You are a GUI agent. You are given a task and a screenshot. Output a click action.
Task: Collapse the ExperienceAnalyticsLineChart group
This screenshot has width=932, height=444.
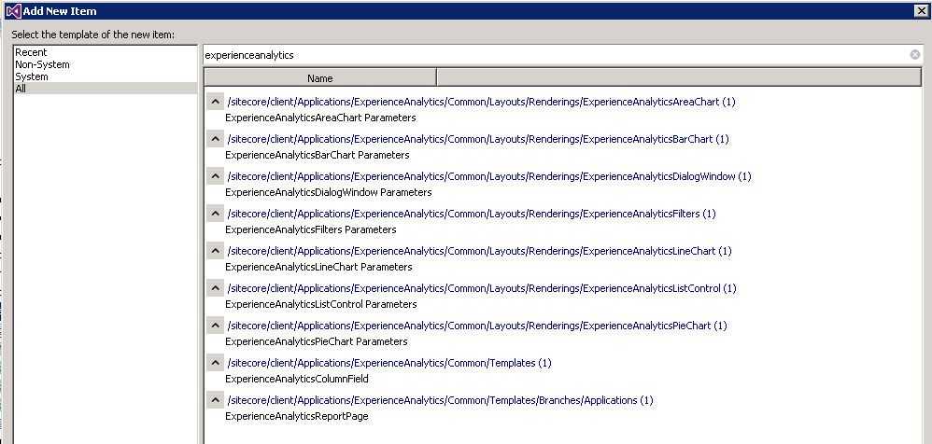(215, 251)
